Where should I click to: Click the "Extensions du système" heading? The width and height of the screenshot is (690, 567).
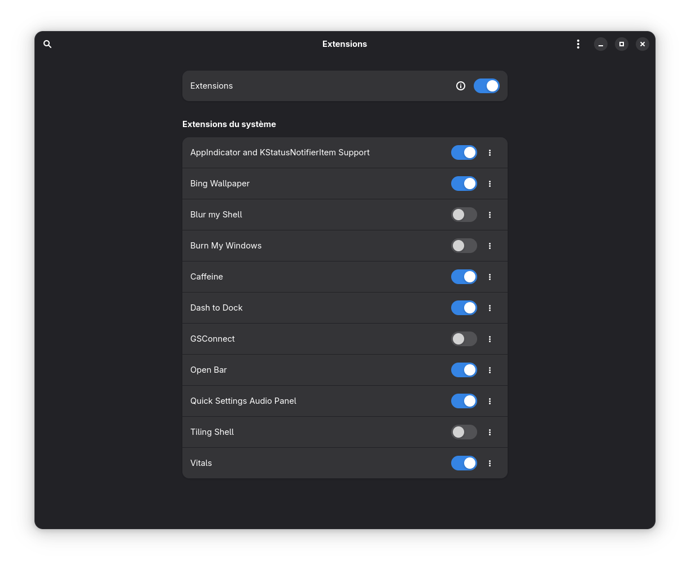click(229, 124)
